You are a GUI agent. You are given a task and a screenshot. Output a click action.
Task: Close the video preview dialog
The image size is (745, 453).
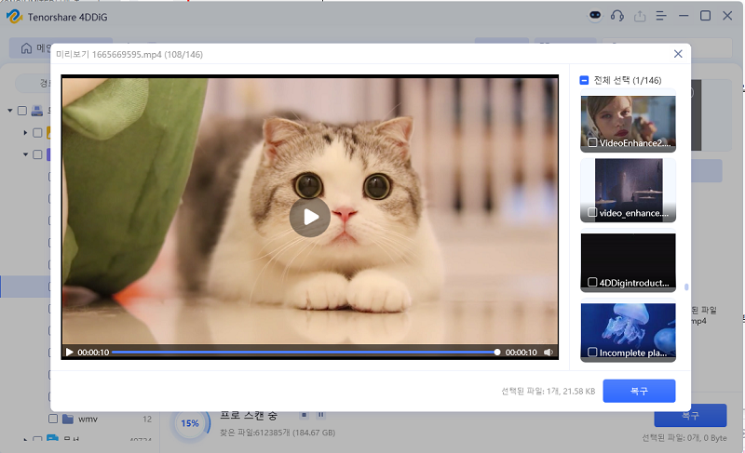pos(678,54)
